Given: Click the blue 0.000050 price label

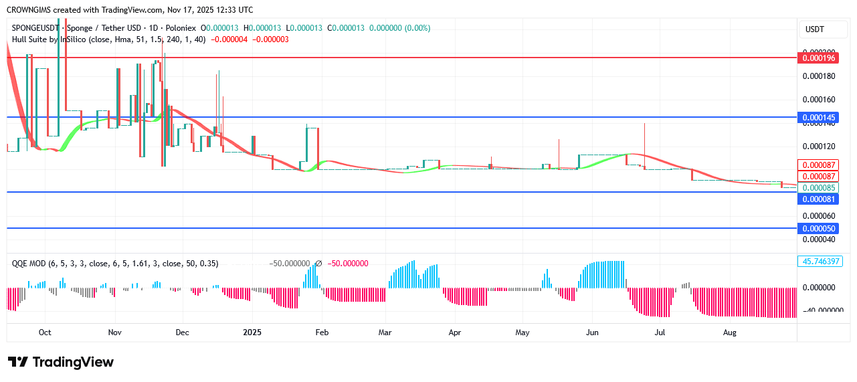Looking at the screenshot, I should 819,229.
